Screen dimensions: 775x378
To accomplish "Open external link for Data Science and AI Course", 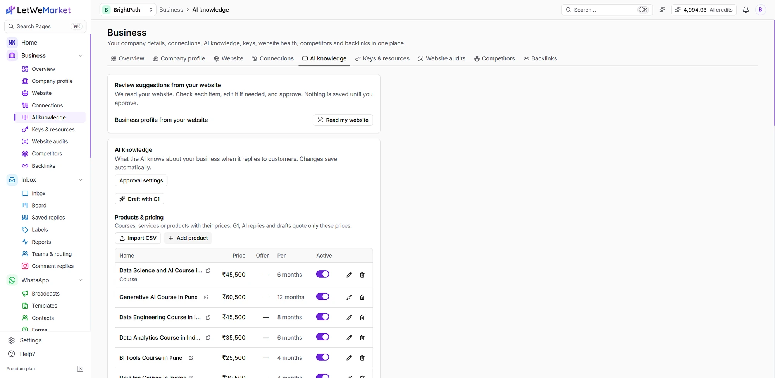I will (208, 271).
